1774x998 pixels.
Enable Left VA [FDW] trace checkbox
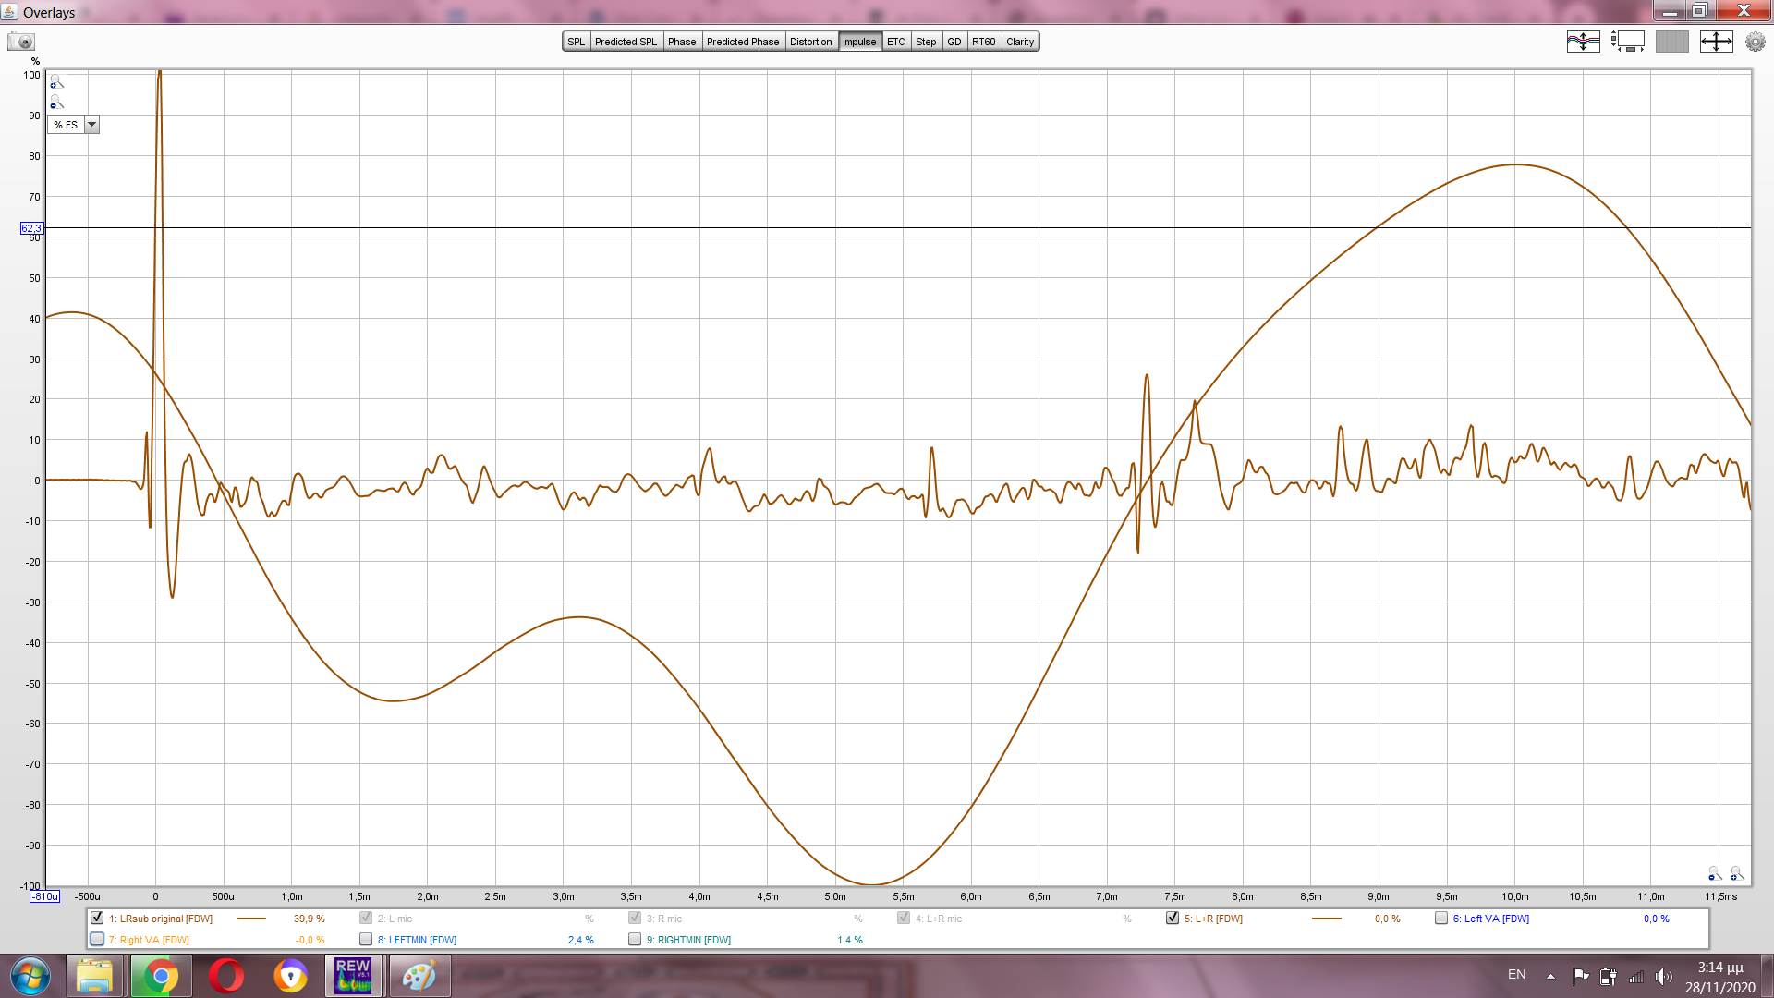tap(1440, 918)
